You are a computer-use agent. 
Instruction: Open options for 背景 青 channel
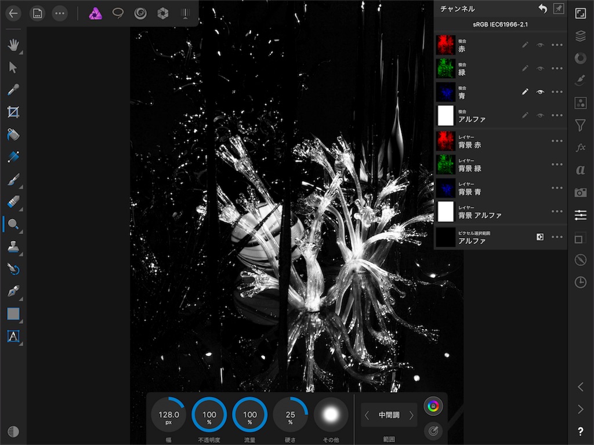click(557, 188)
